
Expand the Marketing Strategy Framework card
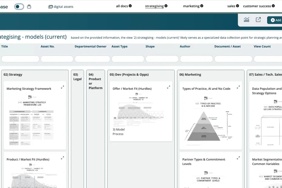[62, 87]
